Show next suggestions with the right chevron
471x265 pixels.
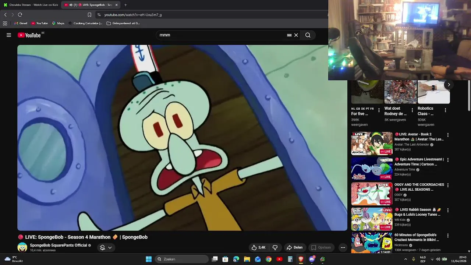click(449, 85)
